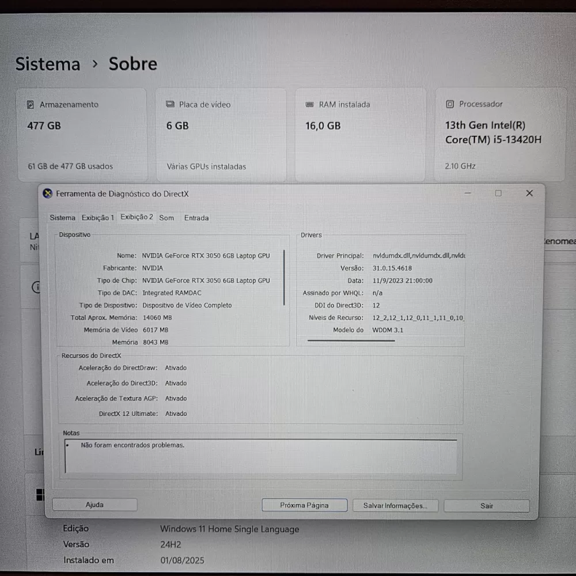Screen dimensions: 576x576
Task: Select the Exibição 2 tab
Action: (137, 217)
